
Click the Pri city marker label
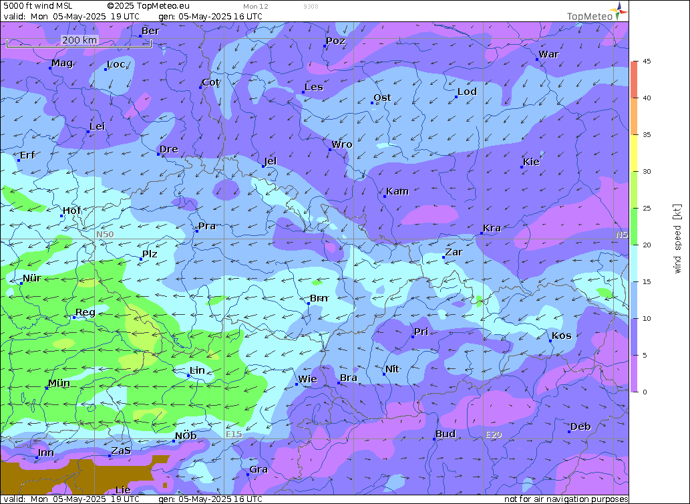(421, 332)
